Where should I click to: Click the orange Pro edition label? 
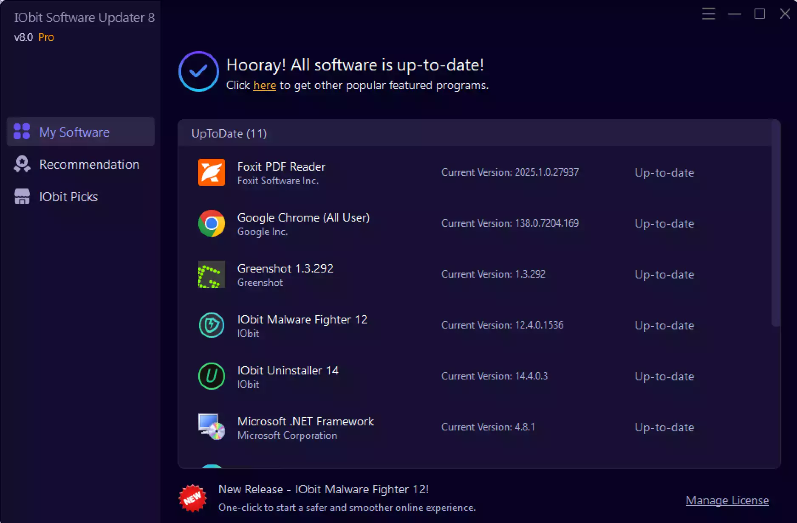click(x=46, y=37)
